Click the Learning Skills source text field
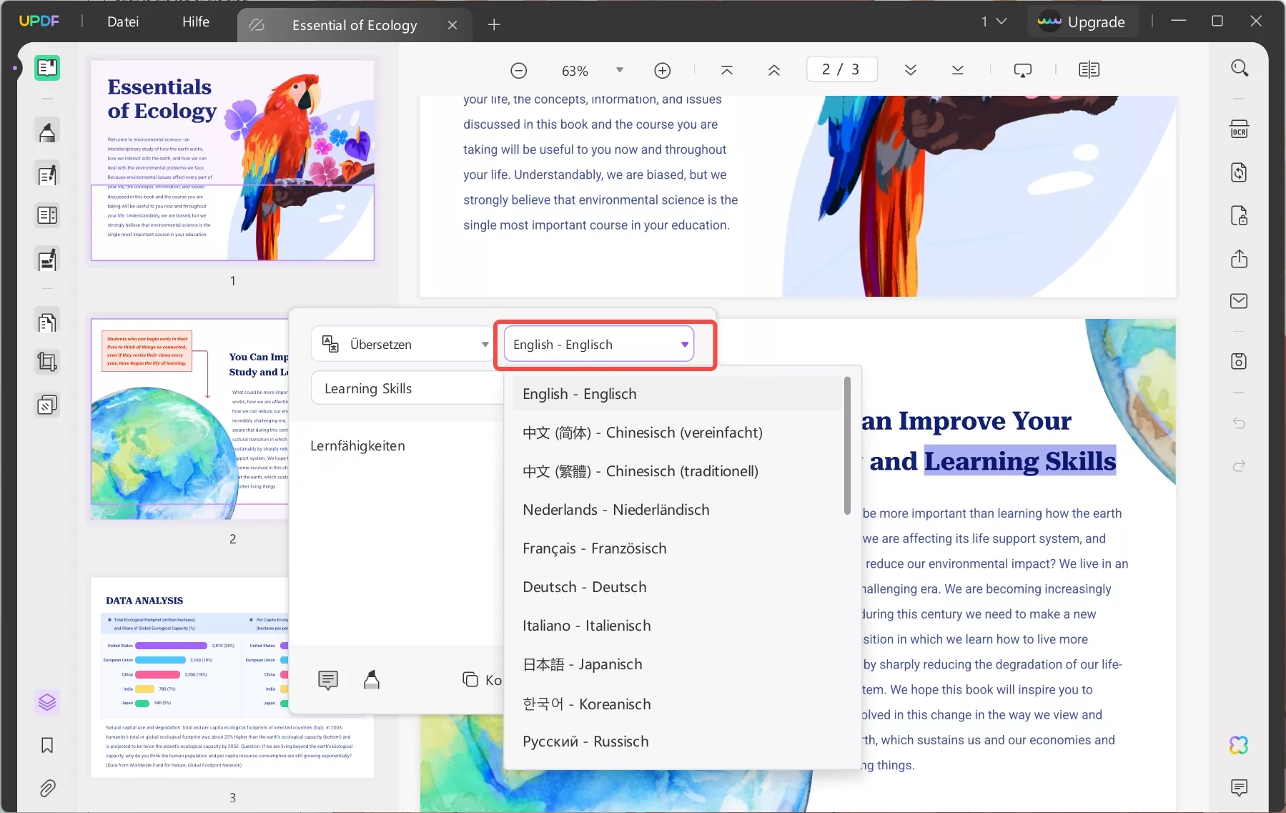The width and height of the screenshot is (1286, 813). (407, 388)
